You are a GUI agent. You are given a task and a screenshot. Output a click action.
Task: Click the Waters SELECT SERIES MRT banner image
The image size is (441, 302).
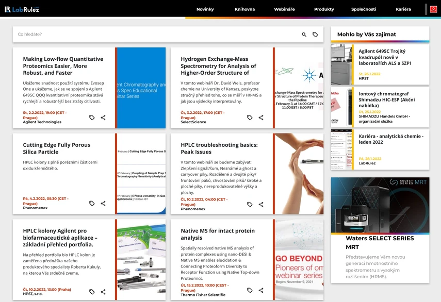coord(380,205)
